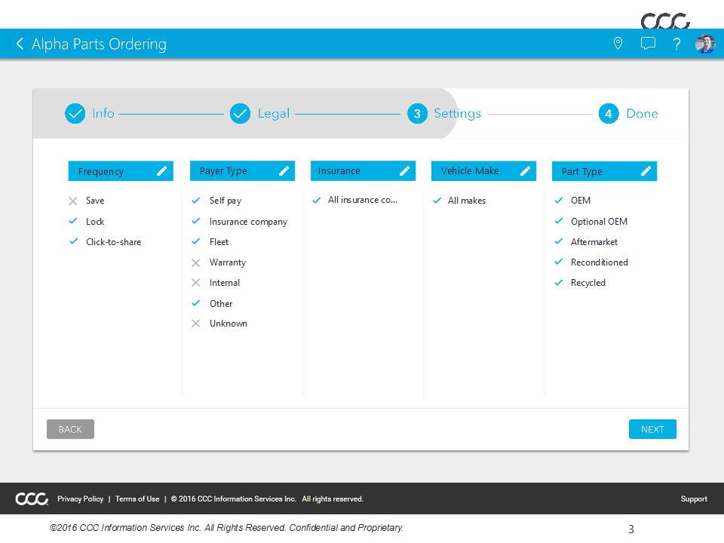Go back using the header chevron arrow
The height and width of the screenshot is (543, 724).
[20, 44]
